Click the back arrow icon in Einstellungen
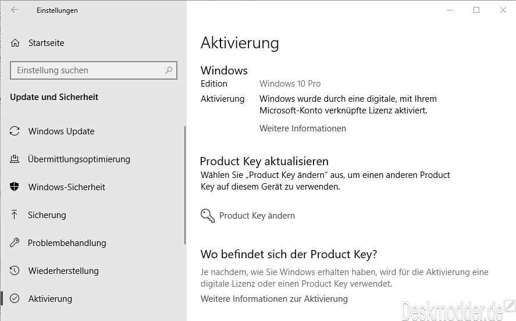The image size is (516, 321). tap(15, 10)
